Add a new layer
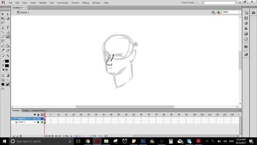 pos(13,136)
